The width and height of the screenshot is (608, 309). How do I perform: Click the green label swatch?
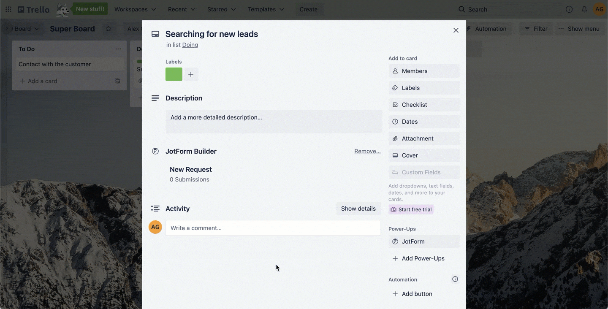[x=174, y=74]
